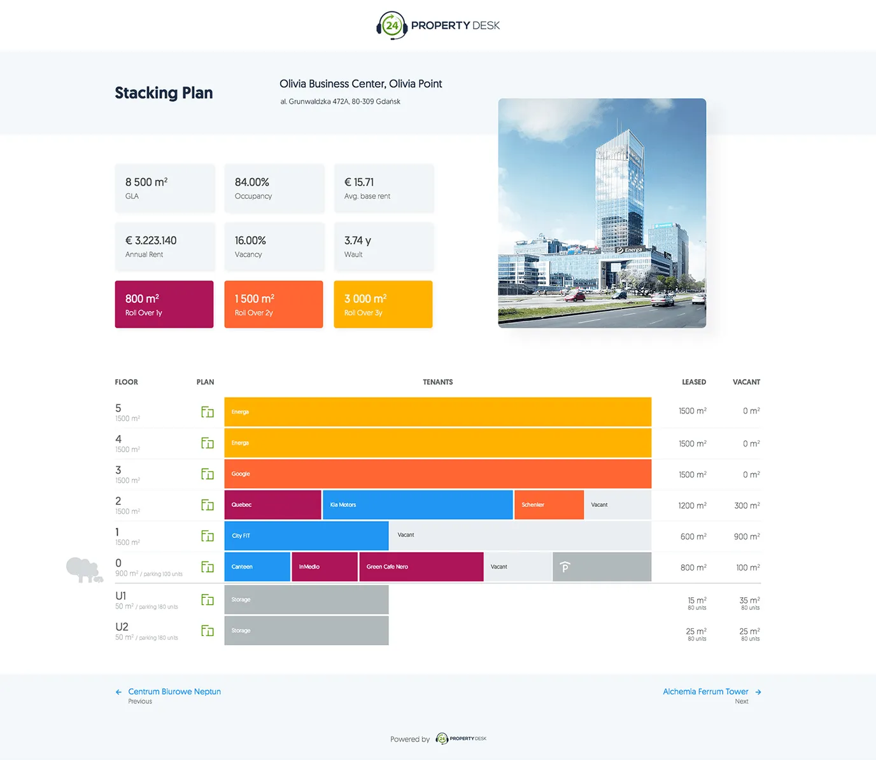
Task: Open the Olivia Point building photo
Action: (x=602, y=213)
